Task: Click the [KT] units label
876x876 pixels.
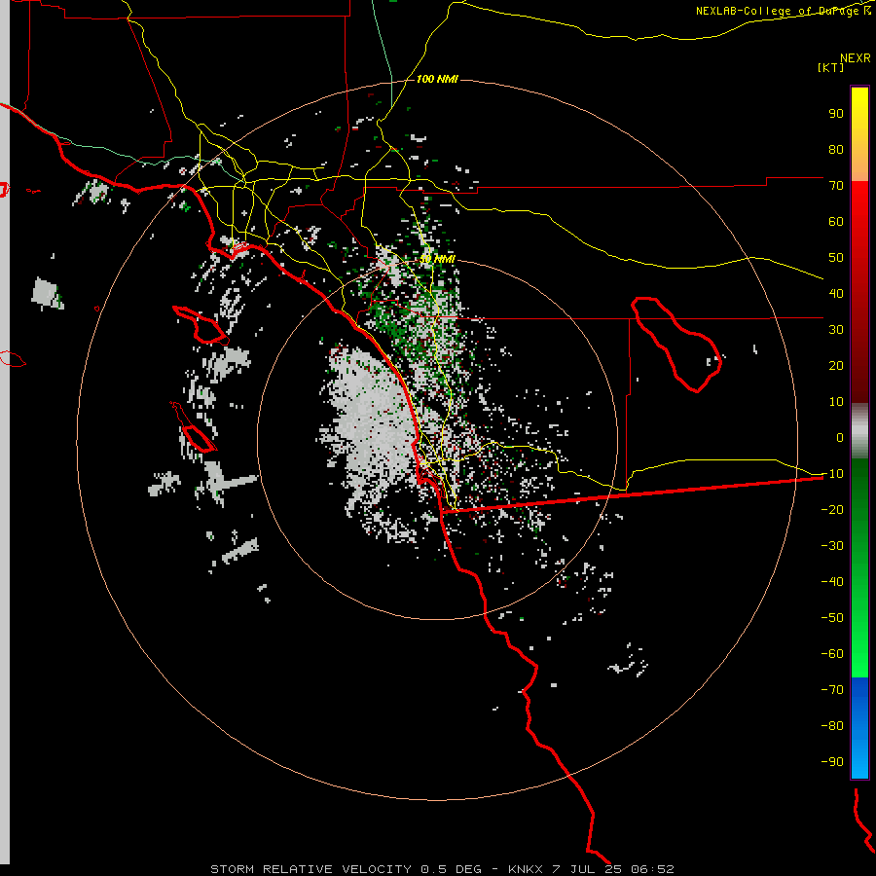Action: 831,67
